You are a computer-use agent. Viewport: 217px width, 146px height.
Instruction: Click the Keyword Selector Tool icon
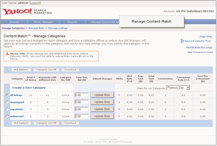(182, 41)
